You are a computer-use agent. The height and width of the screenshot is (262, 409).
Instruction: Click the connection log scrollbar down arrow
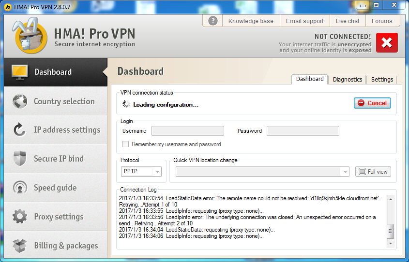(391, 244)
